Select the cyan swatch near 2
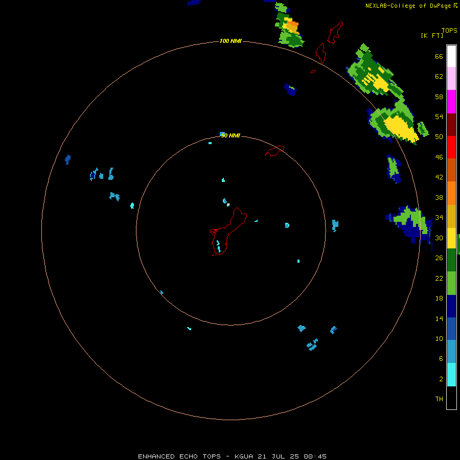The width and height of the screenshot is (460, 460). pyautogui.click(x=451, y=375)
